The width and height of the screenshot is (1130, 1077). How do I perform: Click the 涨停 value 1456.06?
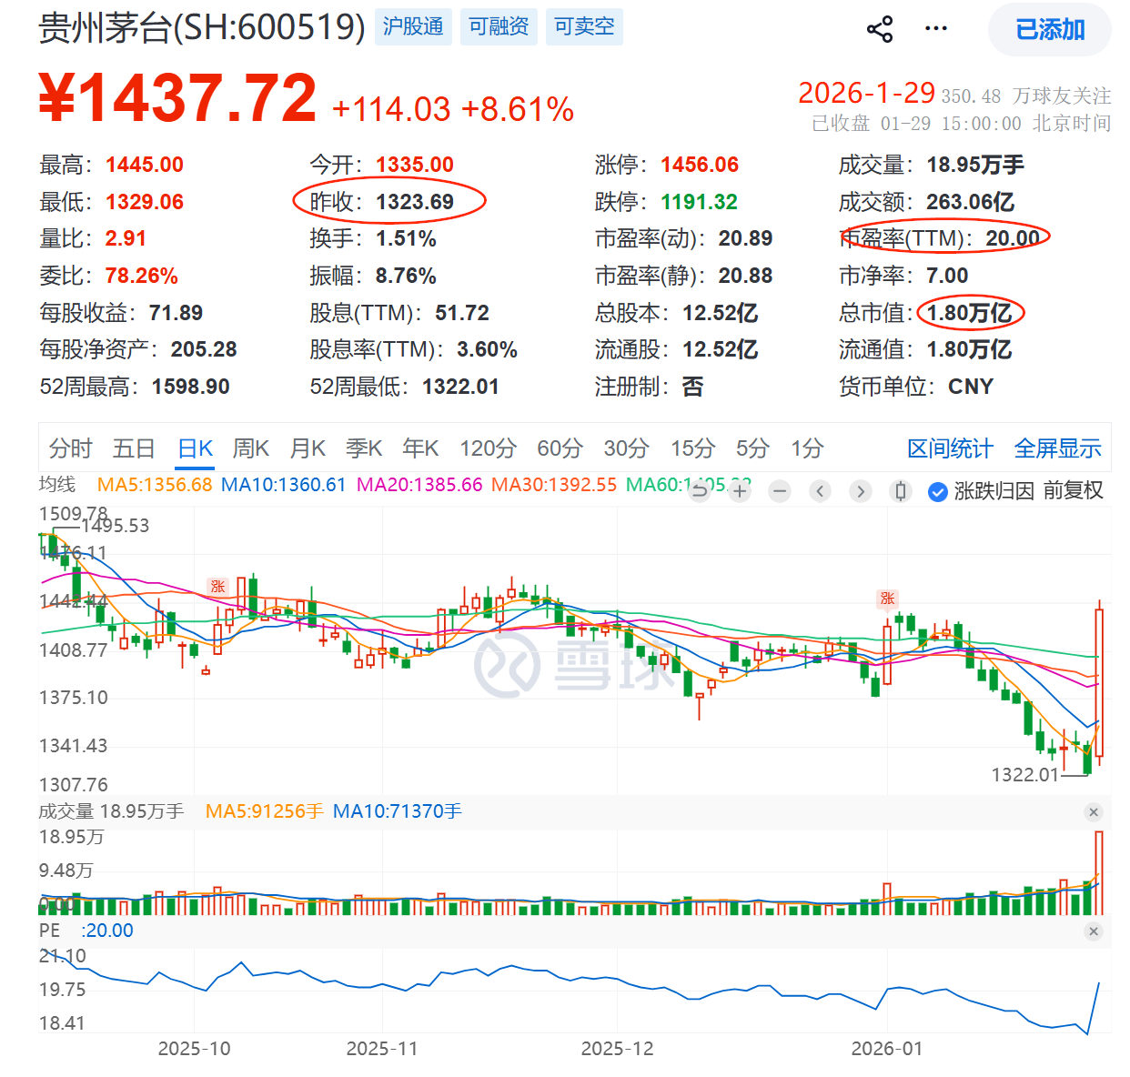tap(700, 165)
